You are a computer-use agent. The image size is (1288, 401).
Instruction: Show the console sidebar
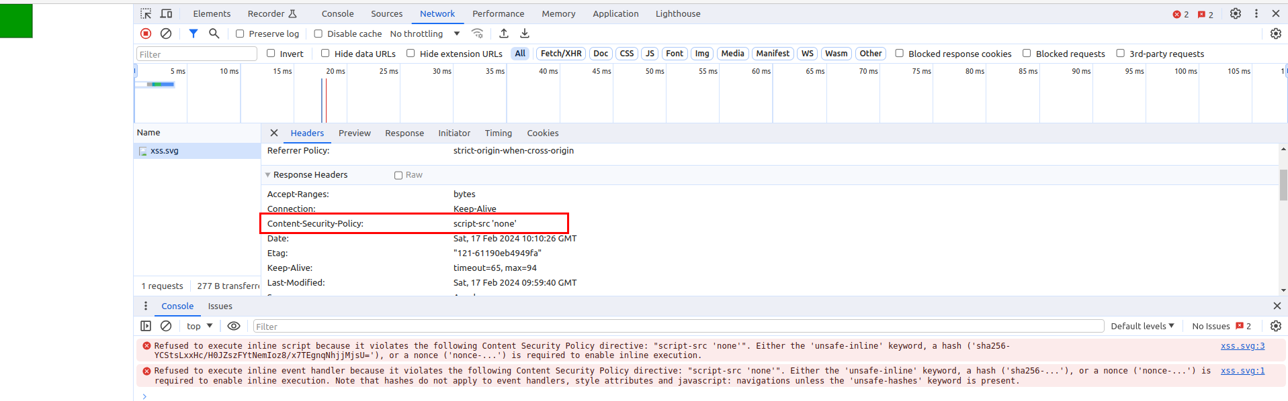coord(146,326)
